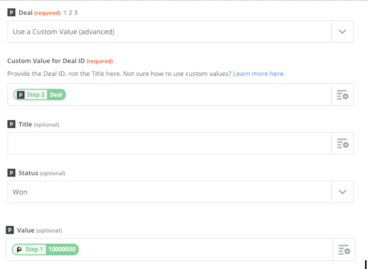Click inside the empty Title input field

pyautogui.click(x=169, y=143)
